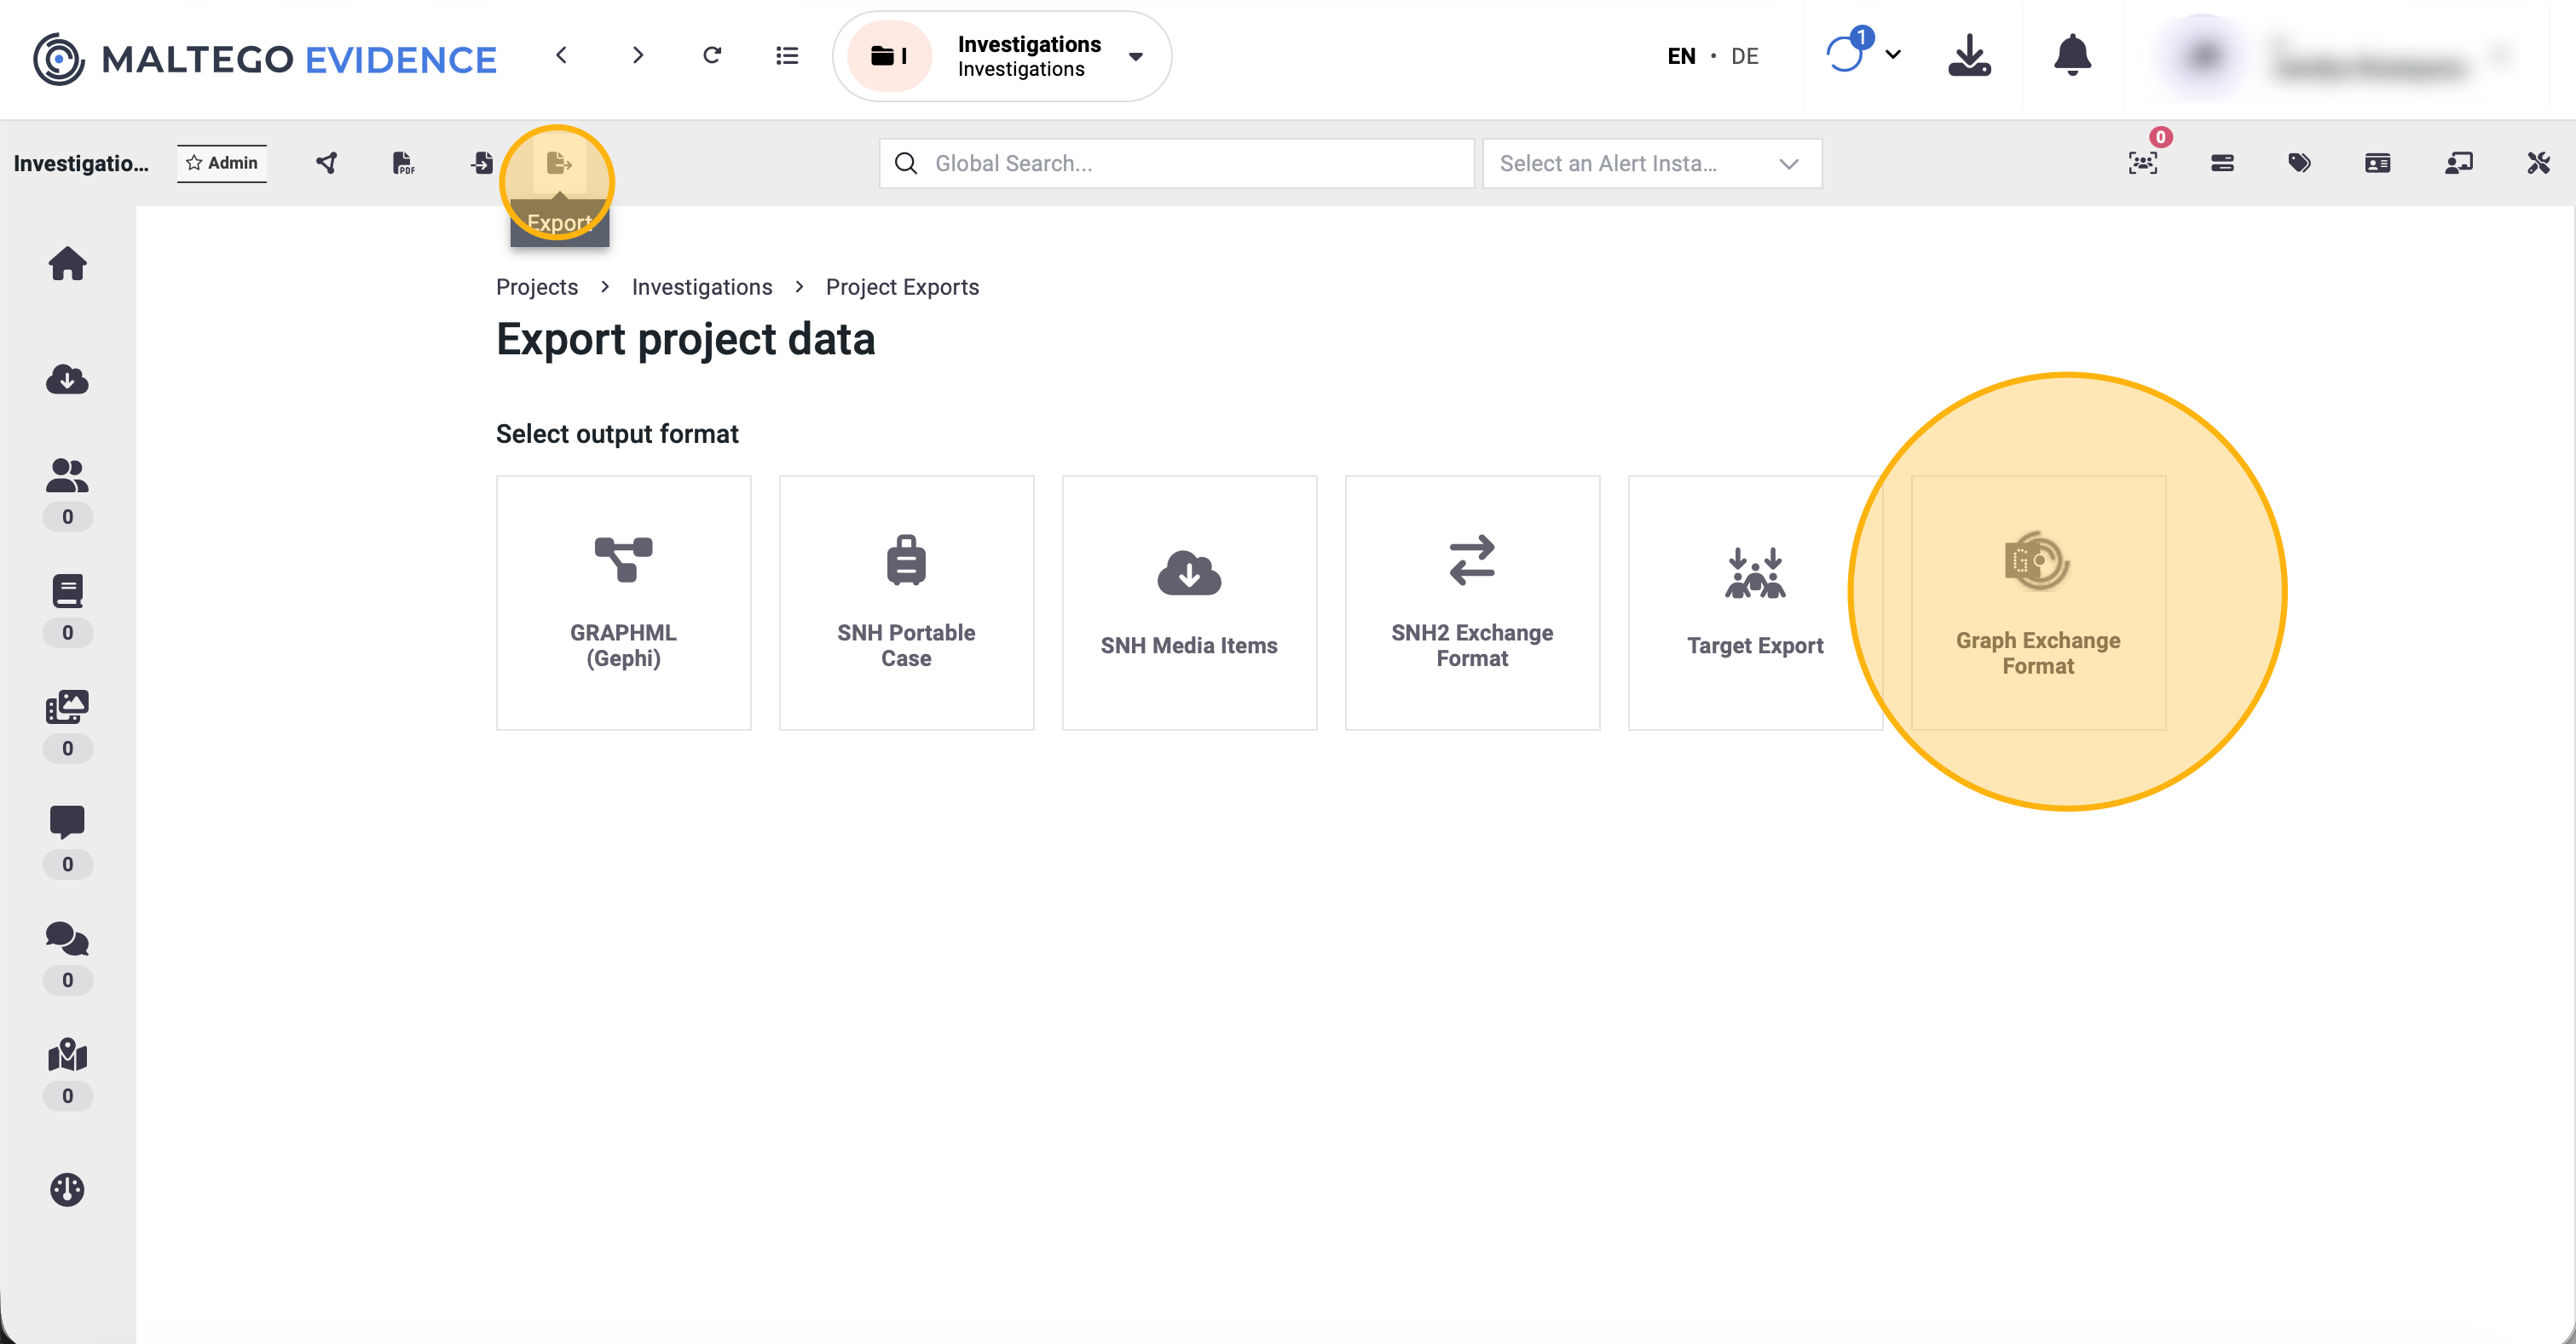Click the notification bell icon
The image size is (2576, 1344).
pyautogui.click(x=2072, y=56)
